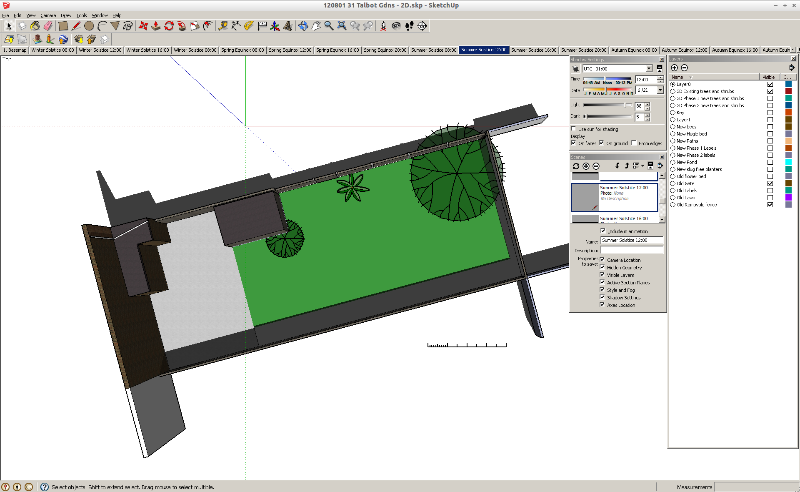Image resolution: width=800 pixels, height=492 pixels.
Task: Expand the date 6/21 dropdown
Action: (660, 90)
